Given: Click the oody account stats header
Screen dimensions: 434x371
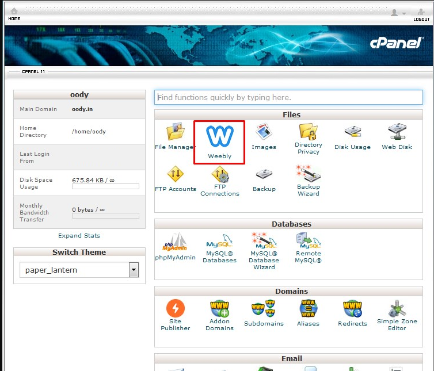Looking at the screenshot, I should (x=79, y=94).
